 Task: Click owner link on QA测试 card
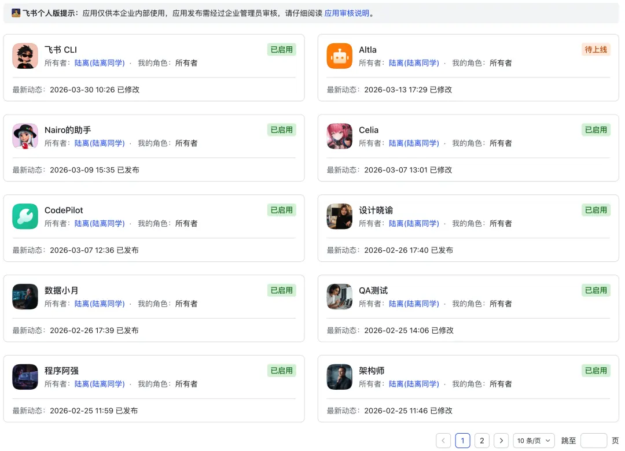[414, 304]
